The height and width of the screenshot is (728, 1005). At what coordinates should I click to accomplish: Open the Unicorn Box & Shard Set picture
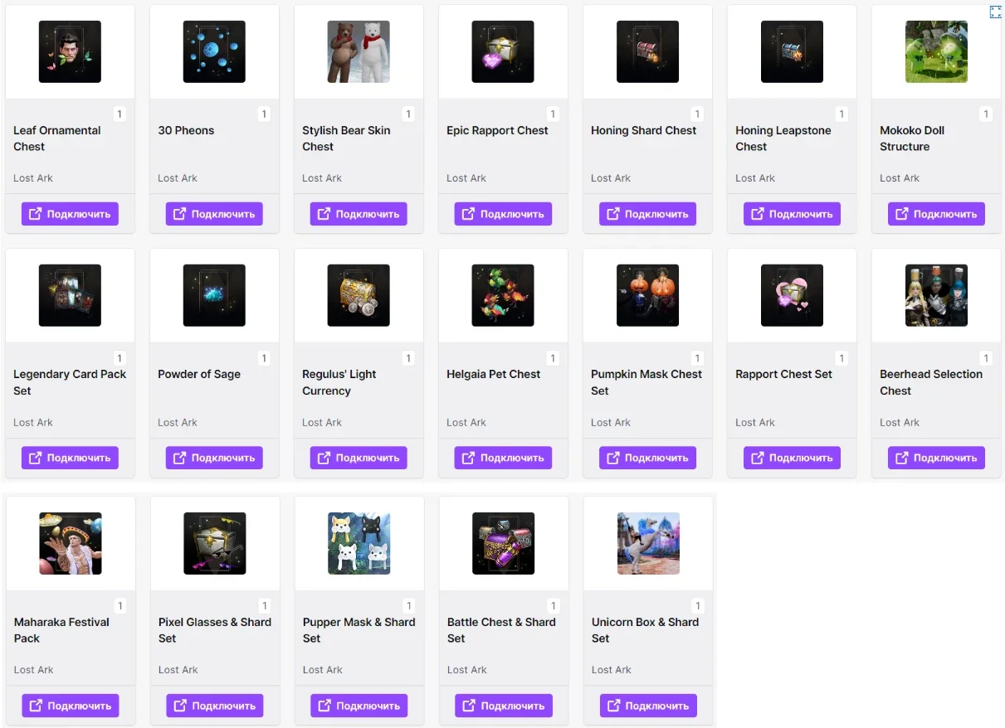pyautogui.click(x=648, y=543)
